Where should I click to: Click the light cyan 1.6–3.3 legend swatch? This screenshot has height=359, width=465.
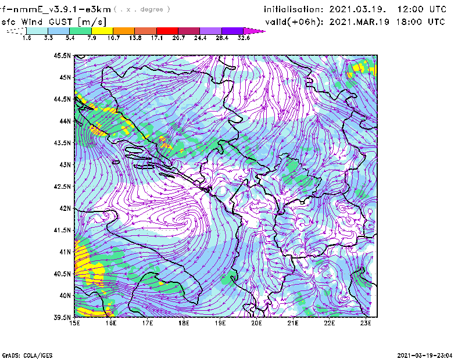click(37, 31)
